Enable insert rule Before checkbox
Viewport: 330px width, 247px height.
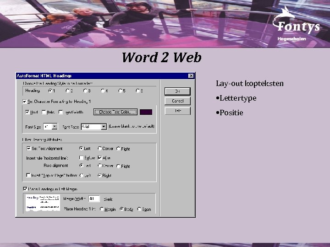[x=81, y=158]
